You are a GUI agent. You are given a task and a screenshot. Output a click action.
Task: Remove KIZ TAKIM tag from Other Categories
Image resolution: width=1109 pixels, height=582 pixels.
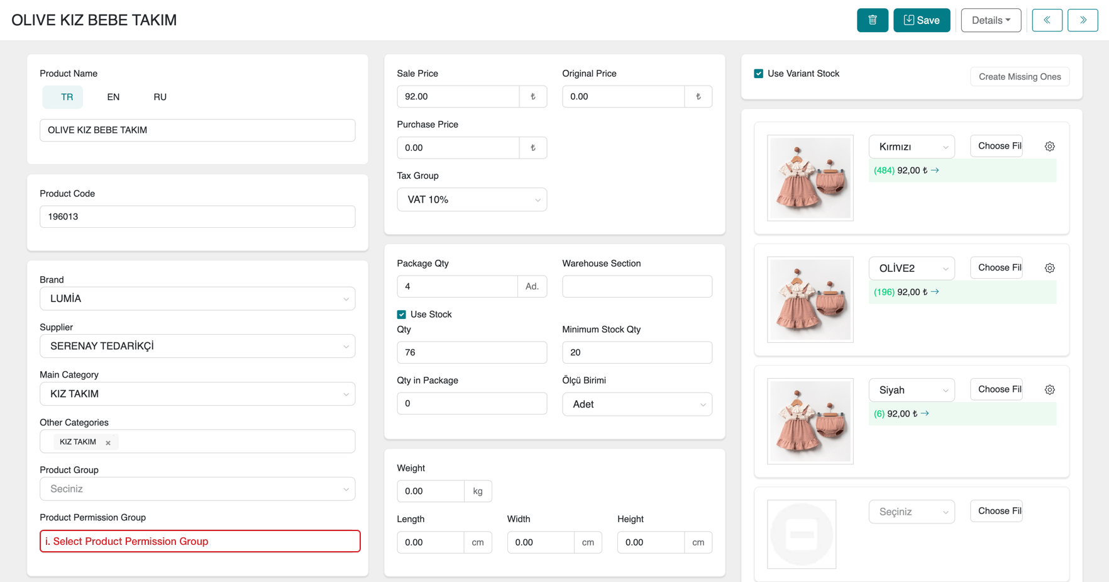coord(108,443)
